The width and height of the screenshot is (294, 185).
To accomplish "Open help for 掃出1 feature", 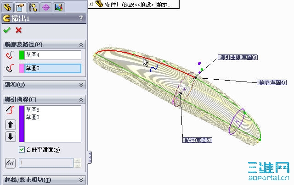I will pos(81,18).
